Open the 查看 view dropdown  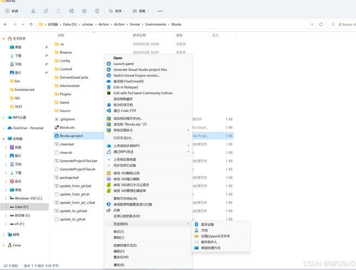coord(141,11)
